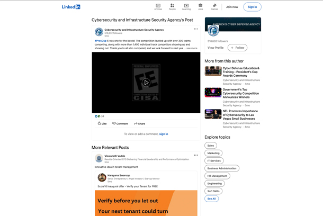Select the Soft Skills topic
Image resolution: width=323 pixels, height=216 pixels.
tap(213, 191)
